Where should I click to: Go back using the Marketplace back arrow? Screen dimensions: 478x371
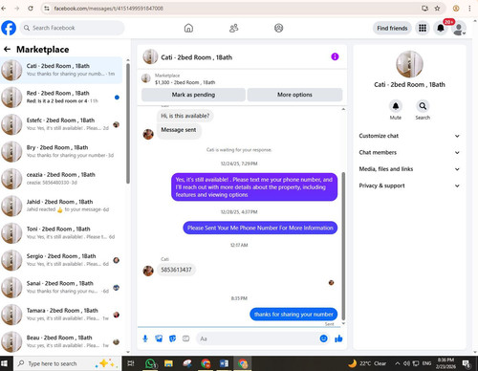point(7,50)
